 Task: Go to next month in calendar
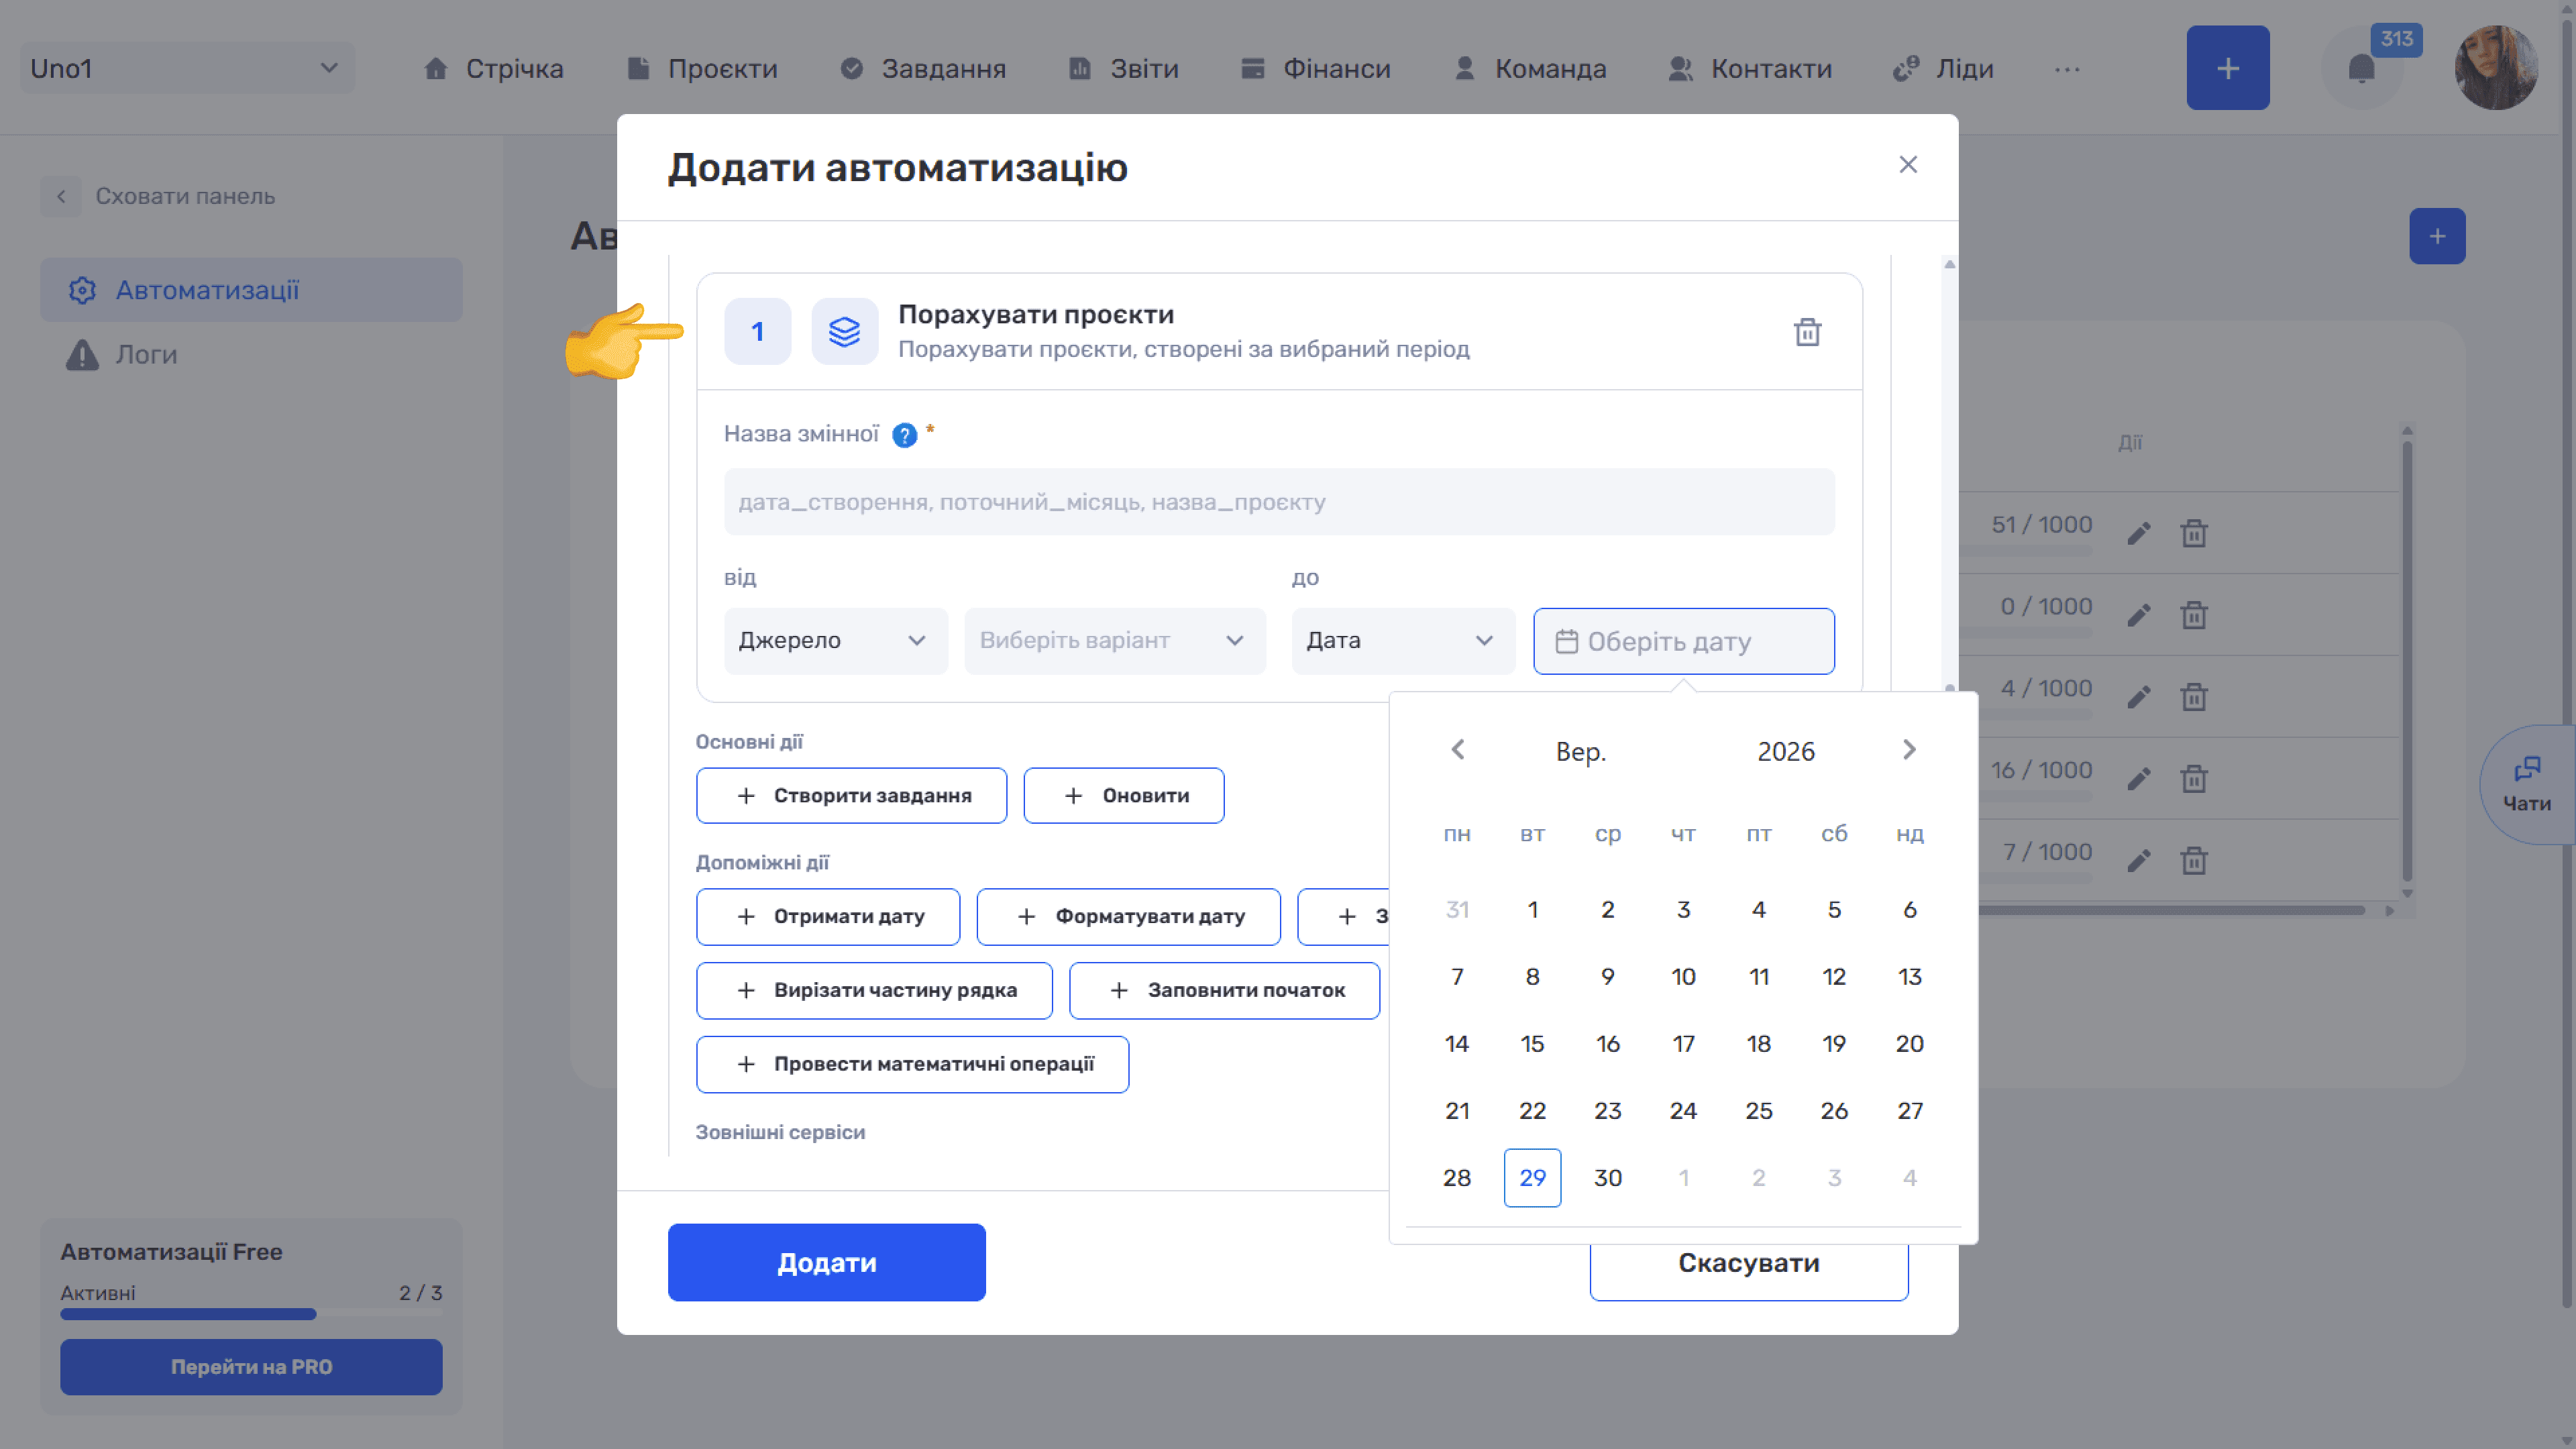(1909, 750)
